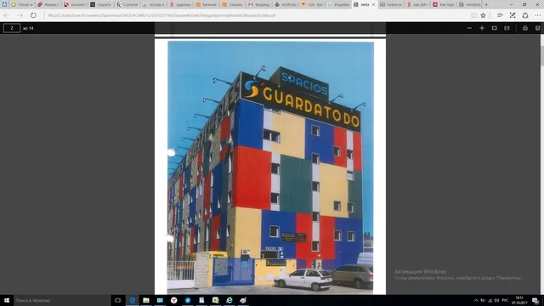This screenshot has width=544, height=306.
Task: Open Task View from taskbar
Action: click(117, 300)
